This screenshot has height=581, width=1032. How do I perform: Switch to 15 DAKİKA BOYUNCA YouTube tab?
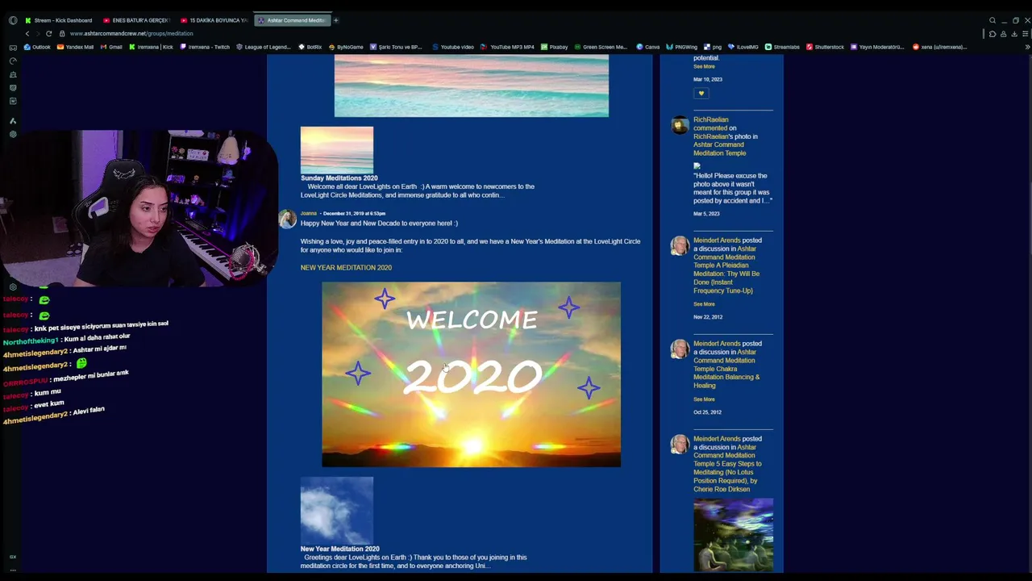(214, 20)
